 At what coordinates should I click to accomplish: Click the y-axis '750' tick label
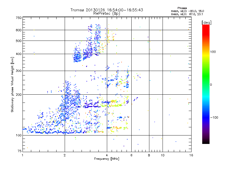point(19,18)
